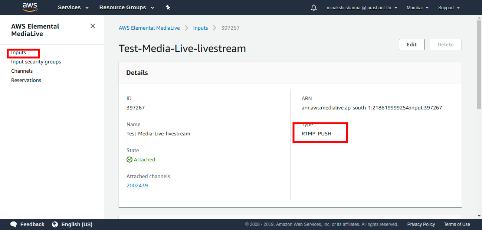This screenshot has width=482, height=230.
Task: Click the Edit button
Action: coord(411,45)
